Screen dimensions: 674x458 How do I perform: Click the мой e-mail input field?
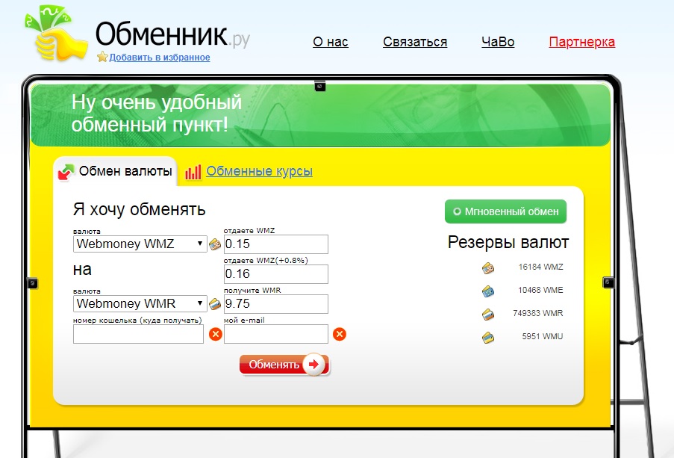pyautogui.click(x=276, y=334)
